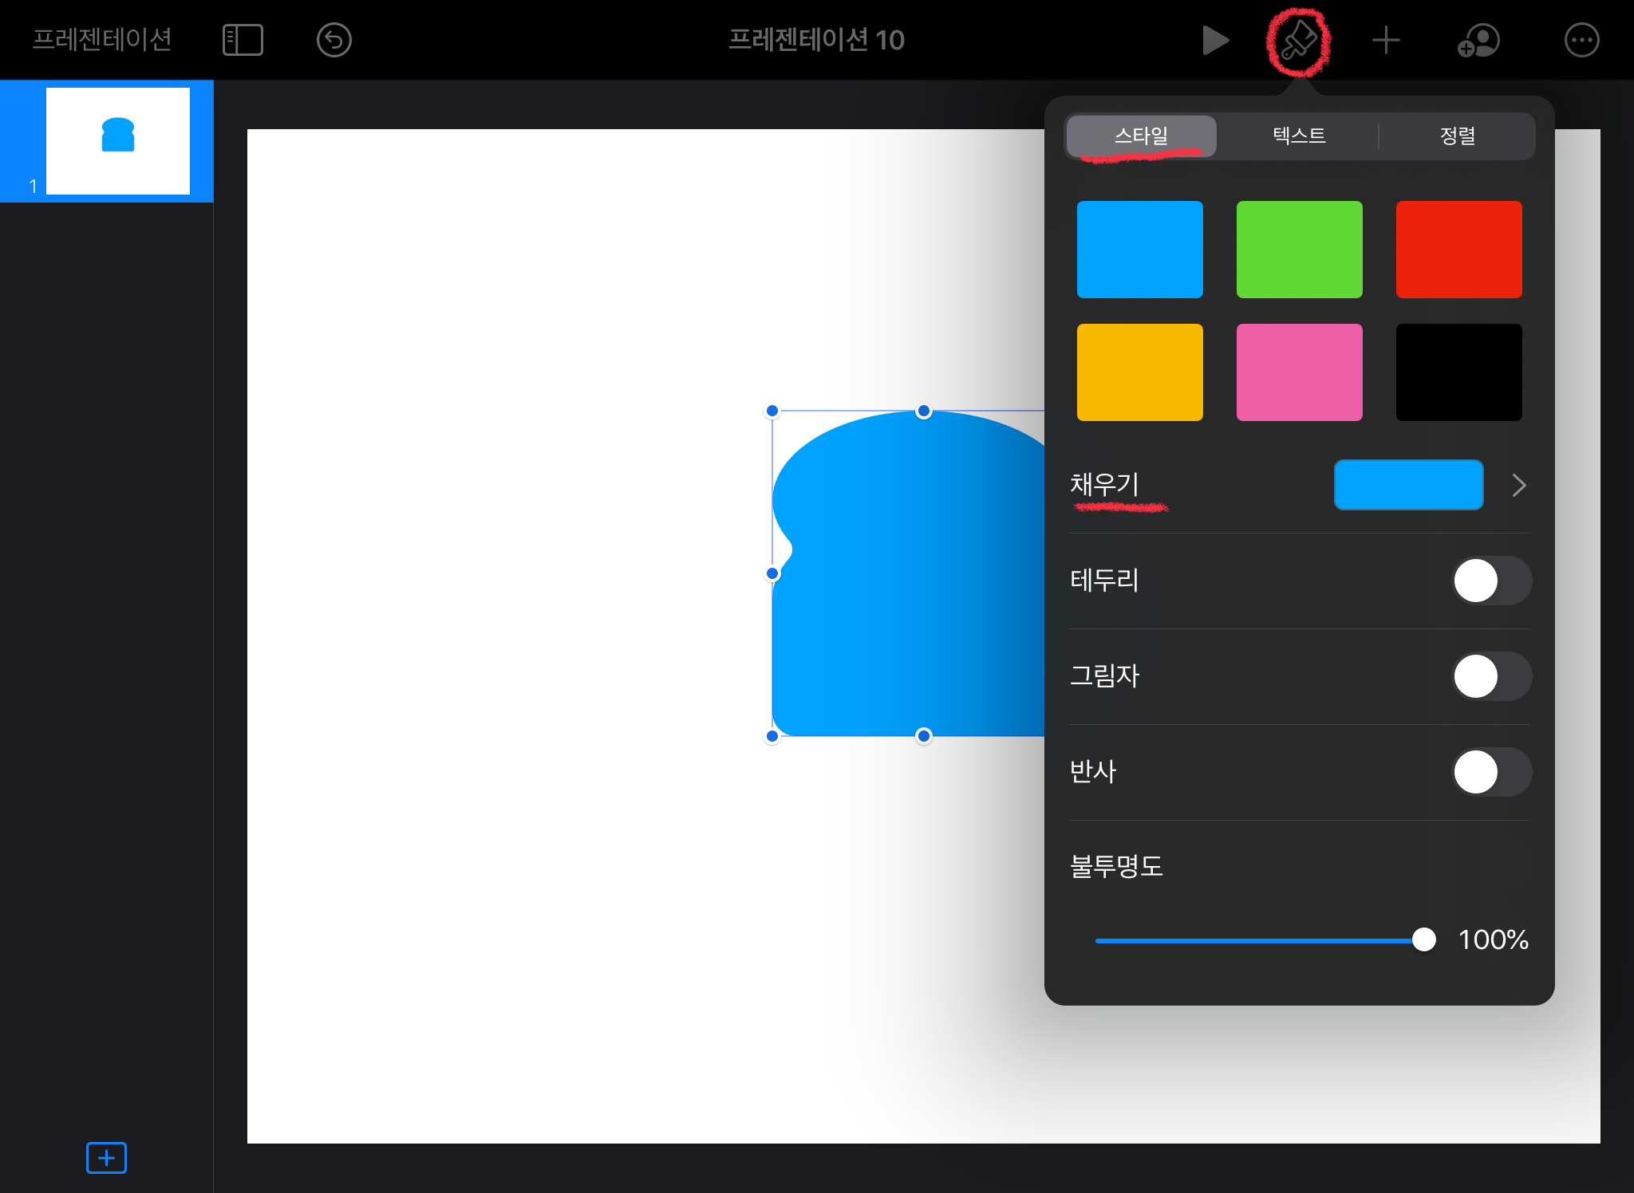Open the Collaborate people icon
Screen dimensions: 1634x1193
click(1478, 40)
